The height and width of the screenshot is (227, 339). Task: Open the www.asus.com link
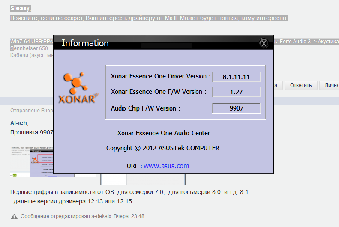coord(166,166)
